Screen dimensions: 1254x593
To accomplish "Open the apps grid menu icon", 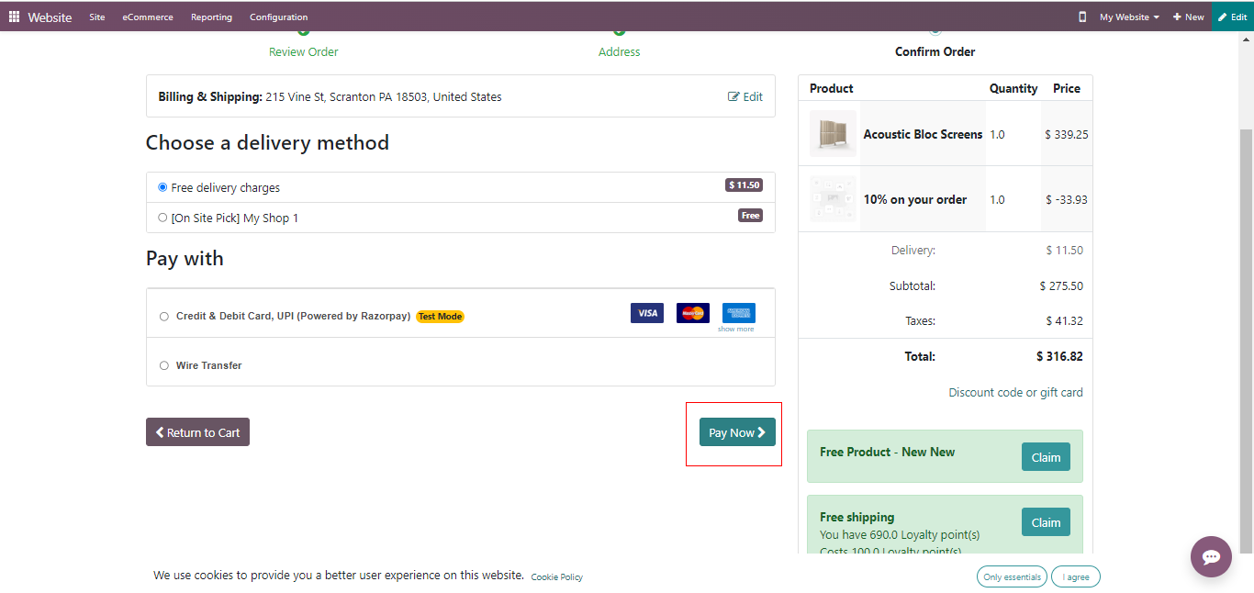I will (14, 17).
